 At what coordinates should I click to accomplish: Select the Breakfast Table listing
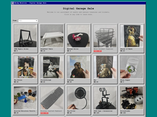[x=52, y=38]
